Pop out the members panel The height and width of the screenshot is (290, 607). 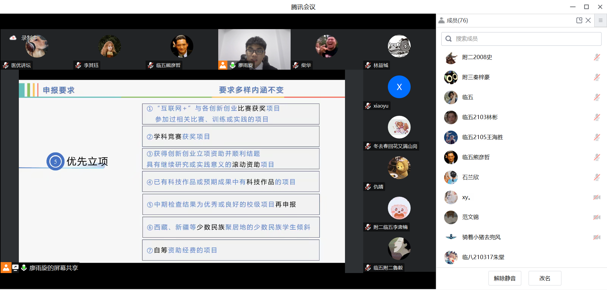click(579, 20)
